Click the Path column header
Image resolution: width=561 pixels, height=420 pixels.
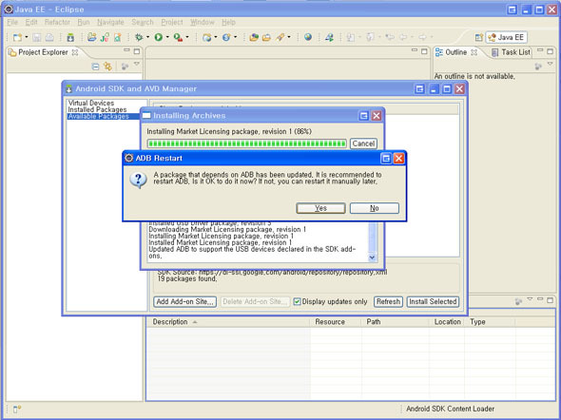click(395, 322)
